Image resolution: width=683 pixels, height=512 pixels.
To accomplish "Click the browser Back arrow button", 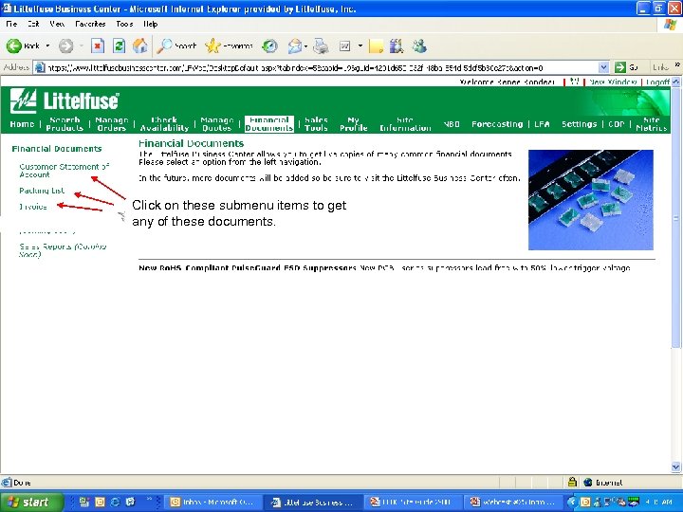I will pos(14,46).
